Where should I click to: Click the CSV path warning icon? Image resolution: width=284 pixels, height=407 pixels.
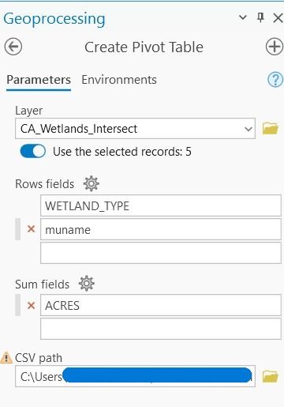pyautogui.click(x=6, y=358)
